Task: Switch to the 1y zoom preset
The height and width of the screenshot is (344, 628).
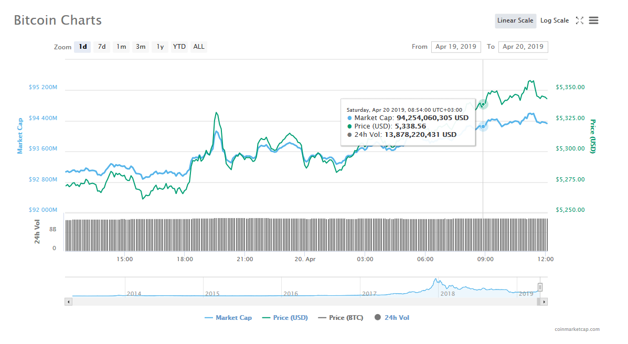Action: click(159, 47)
